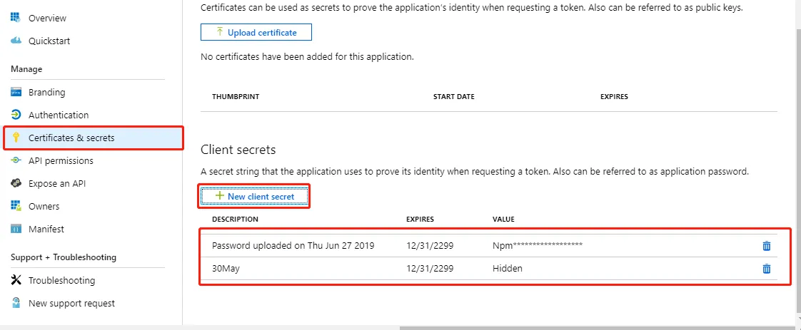Click the Hidden secret value

coord(507,269)
